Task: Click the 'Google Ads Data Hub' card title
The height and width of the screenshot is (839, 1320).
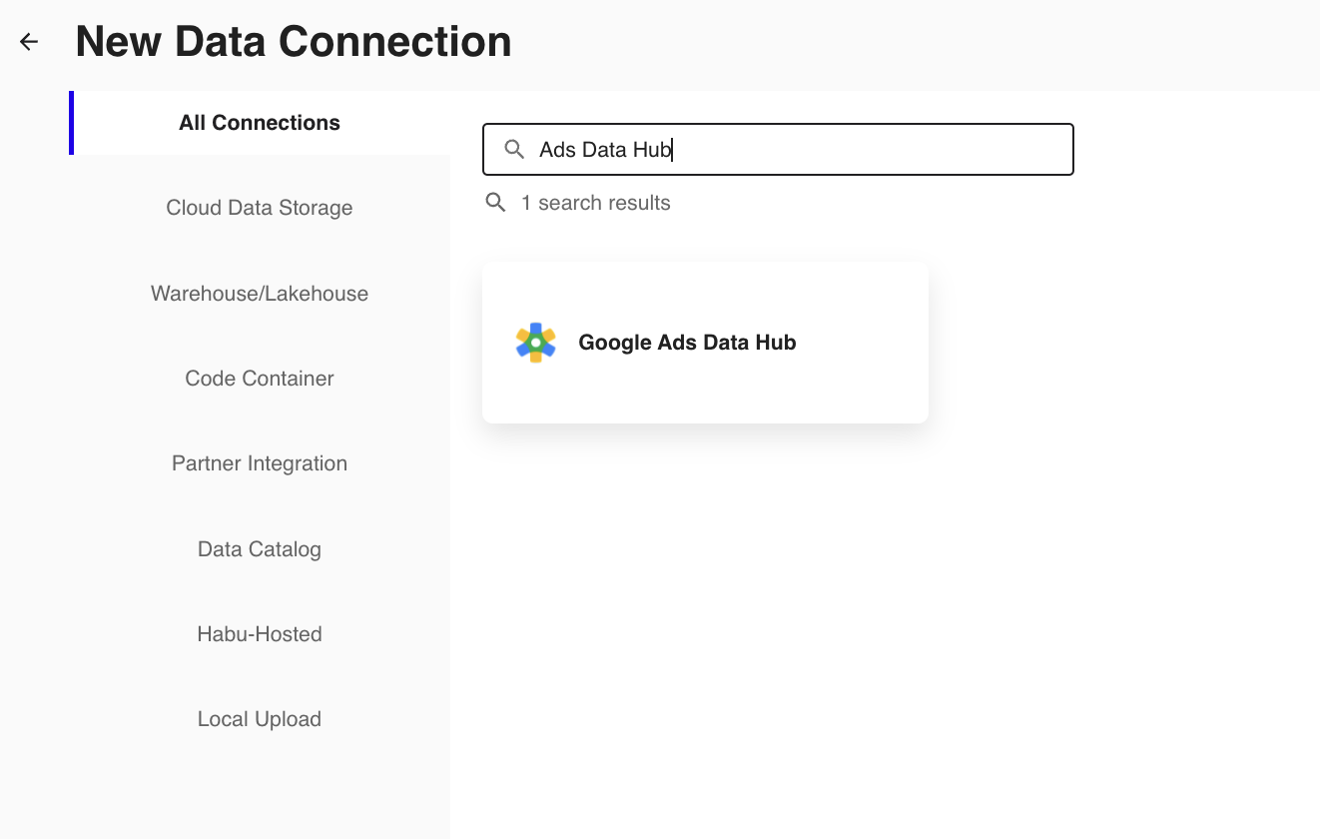Action: tap(687, 343)
